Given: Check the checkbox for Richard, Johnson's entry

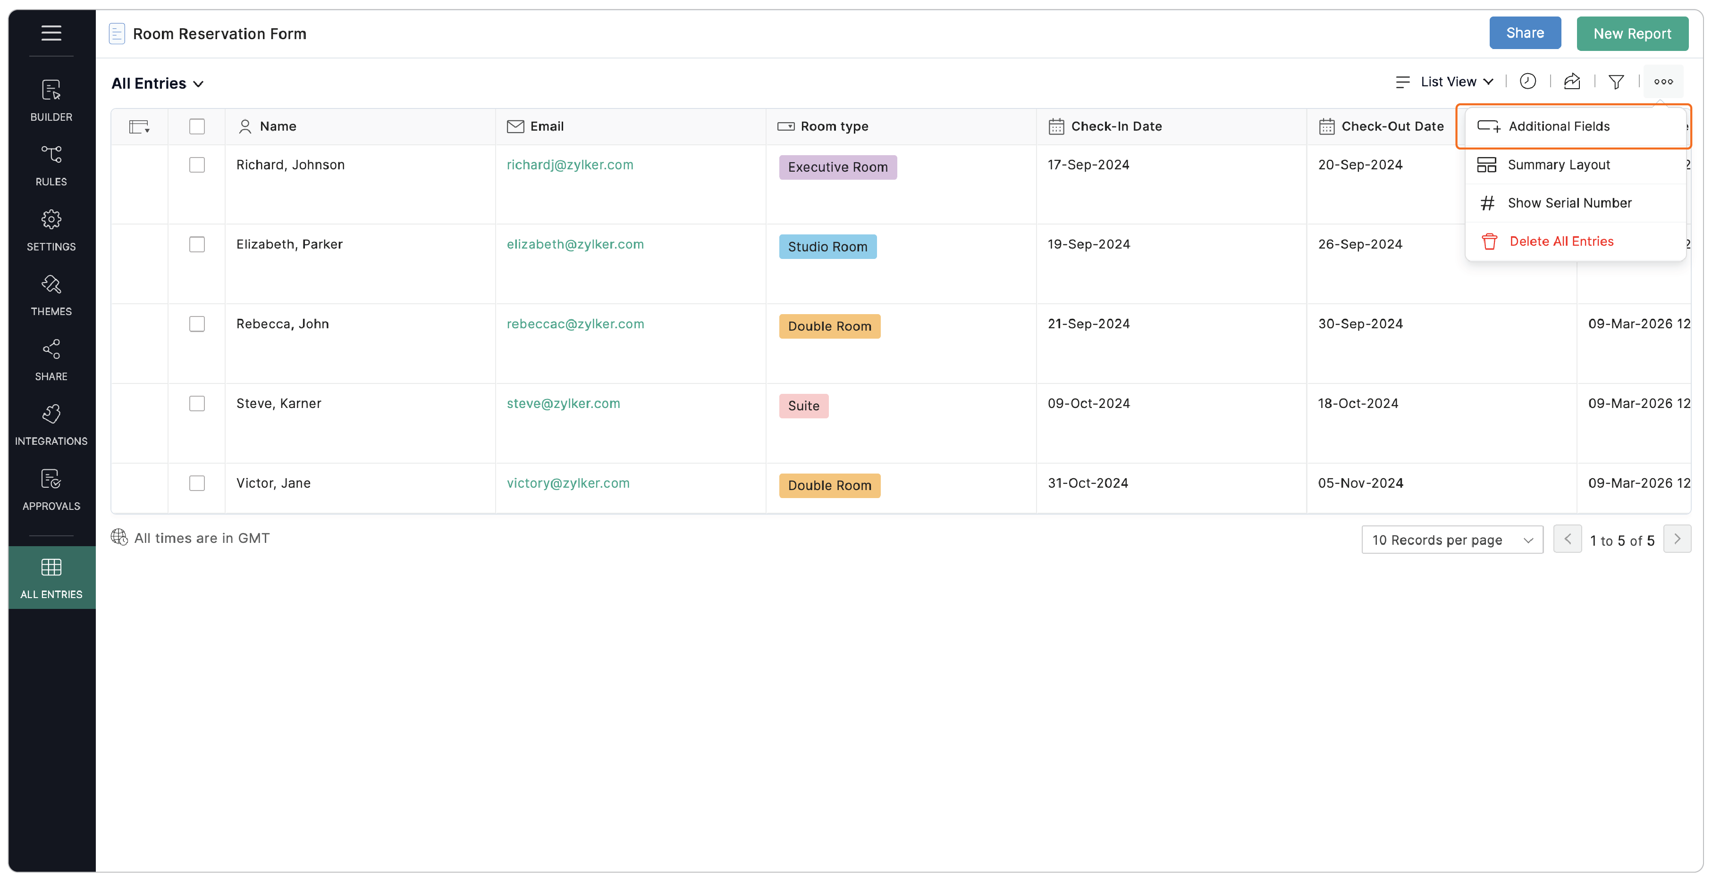Looking at the screenshot, I should [x=197, y=165].
